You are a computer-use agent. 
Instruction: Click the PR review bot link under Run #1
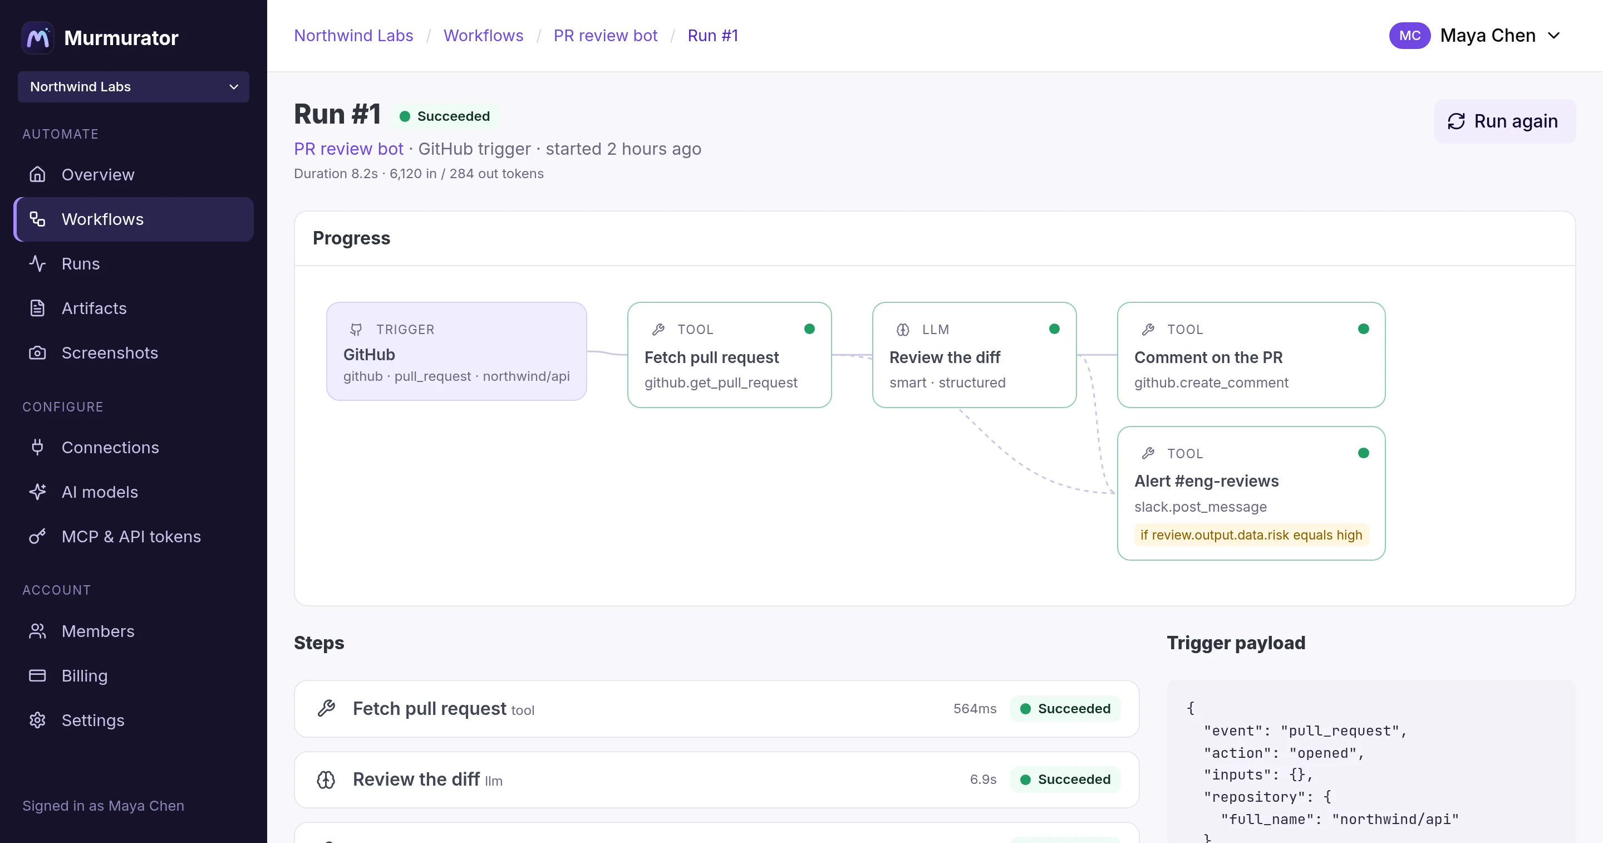tap(348, 149)
